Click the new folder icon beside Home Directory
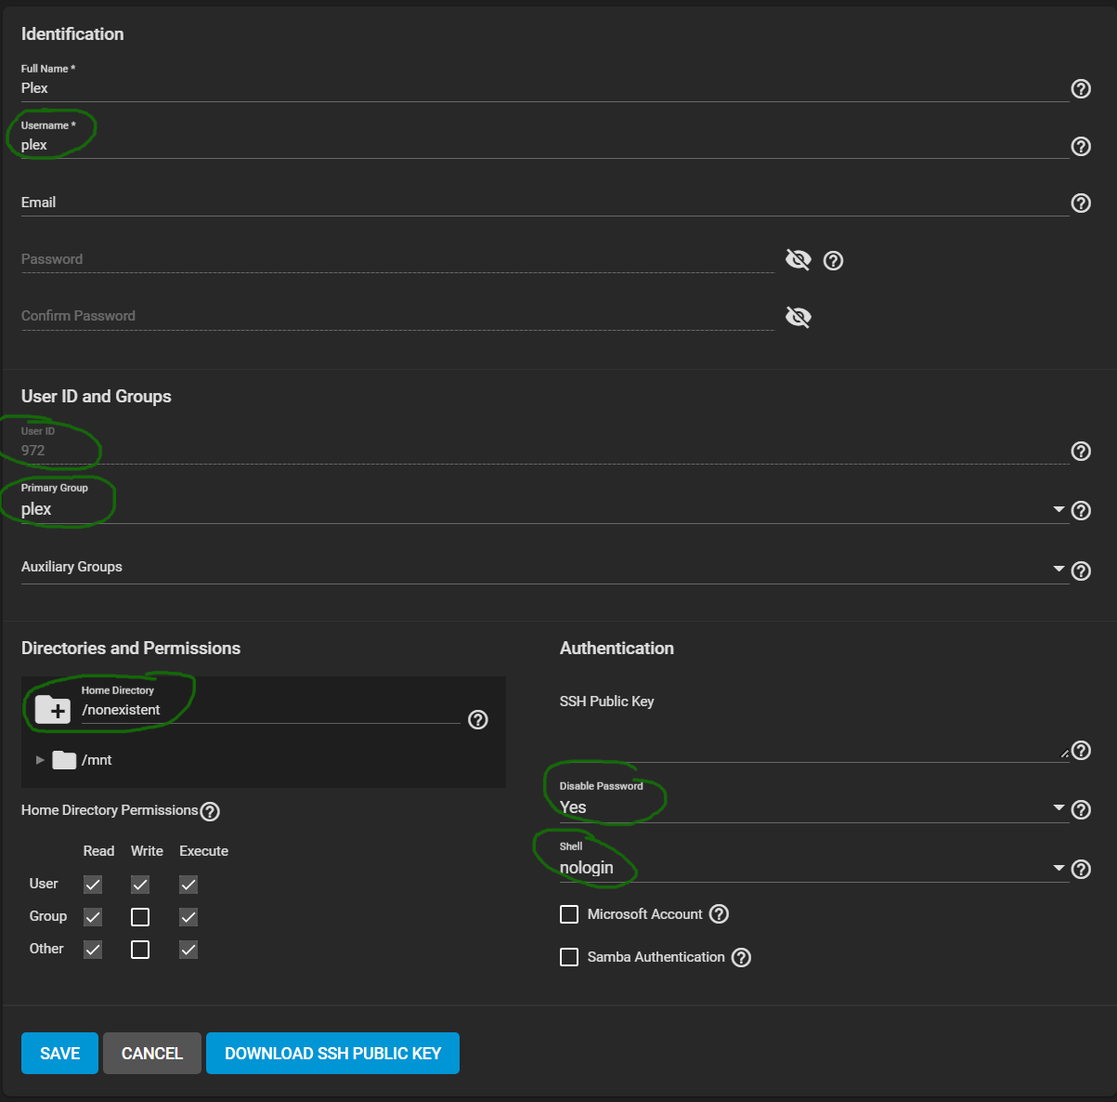 (53, 710)
